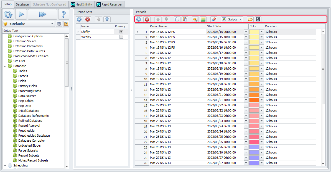Open color dropdown for row 14
Screen dimensions: 331x172
coord(261,100)
